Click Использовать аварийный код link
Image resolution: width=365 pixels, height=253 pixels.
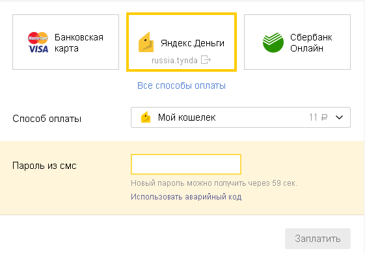[186, 197]
